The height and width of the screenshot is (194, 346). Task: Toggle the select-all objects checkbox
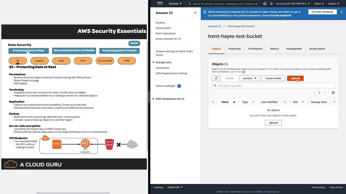pos(213,102)
